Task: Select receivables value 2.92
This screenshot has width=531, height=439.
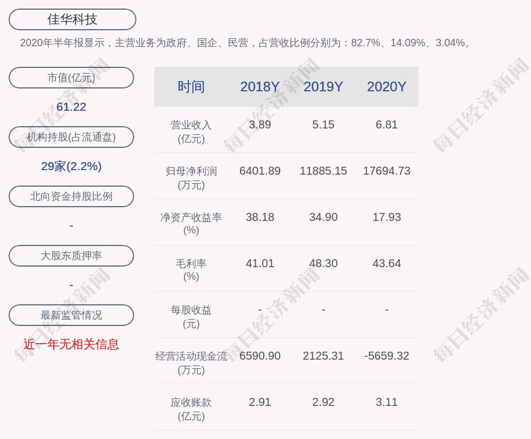Action: pyautogui.click(x=323, y=402)
